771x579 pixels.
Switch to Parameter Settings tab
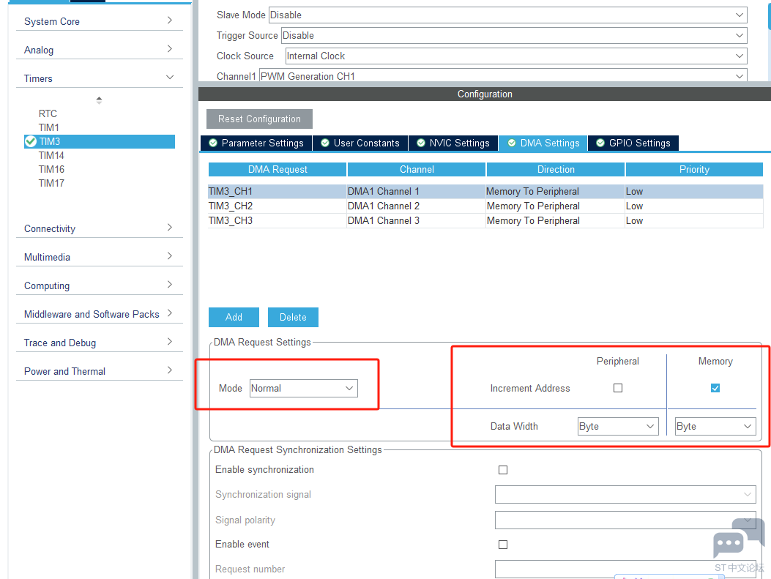click(x=256, y=143)
